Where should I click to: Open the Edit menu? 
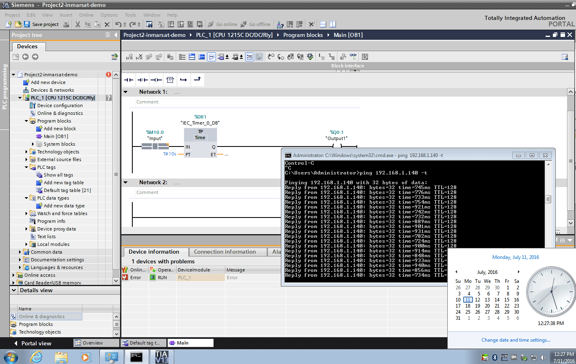(31, 15)
